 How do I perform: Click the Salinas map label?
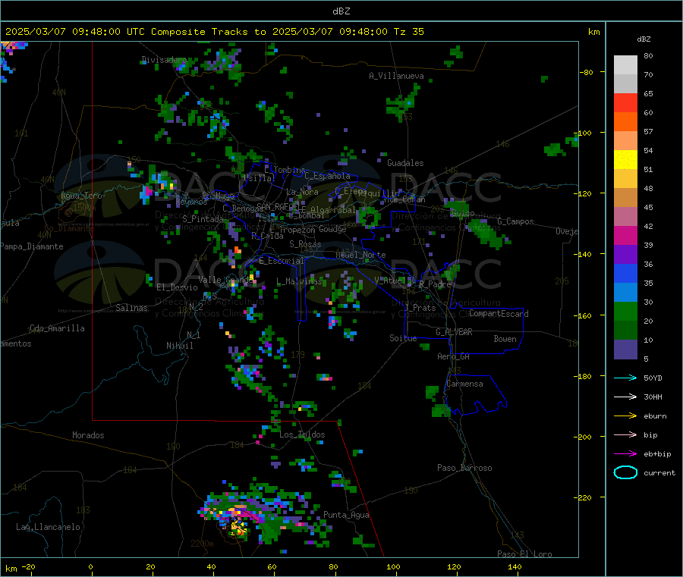coord(131,308)
